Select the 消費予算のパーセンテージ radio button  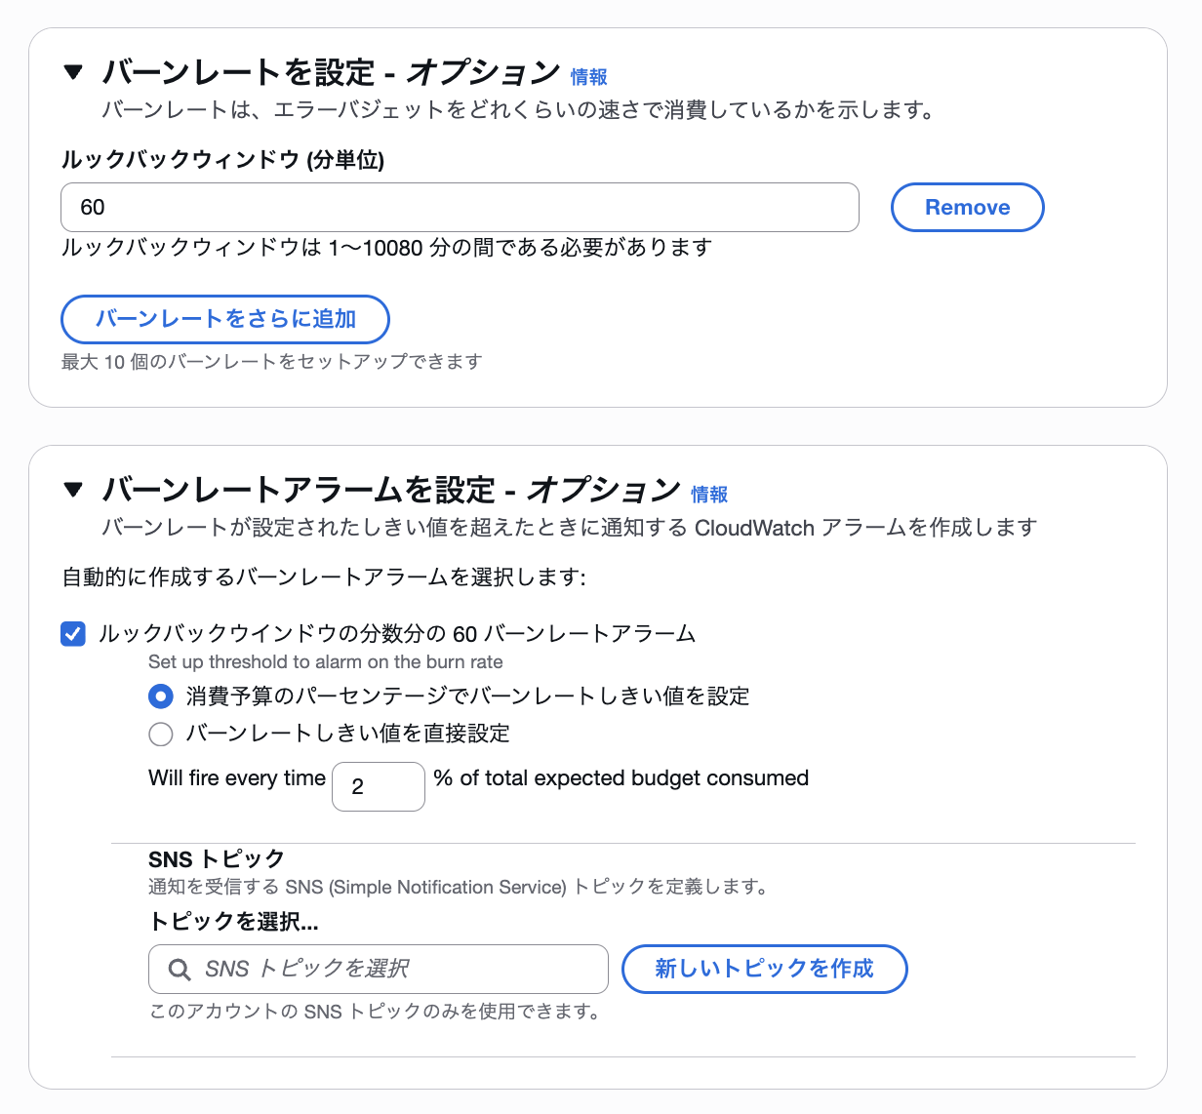coord(160,696)
